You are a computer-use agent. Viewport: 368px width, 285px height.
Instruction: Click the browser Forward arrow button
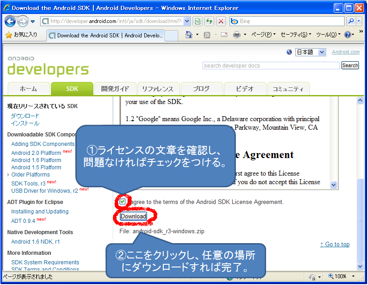23,21
